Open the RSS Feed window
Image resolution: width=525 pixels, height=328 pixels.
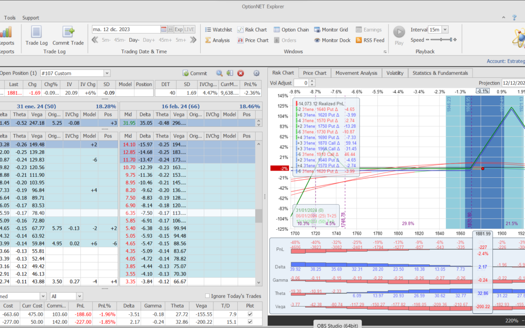(370, 40)
